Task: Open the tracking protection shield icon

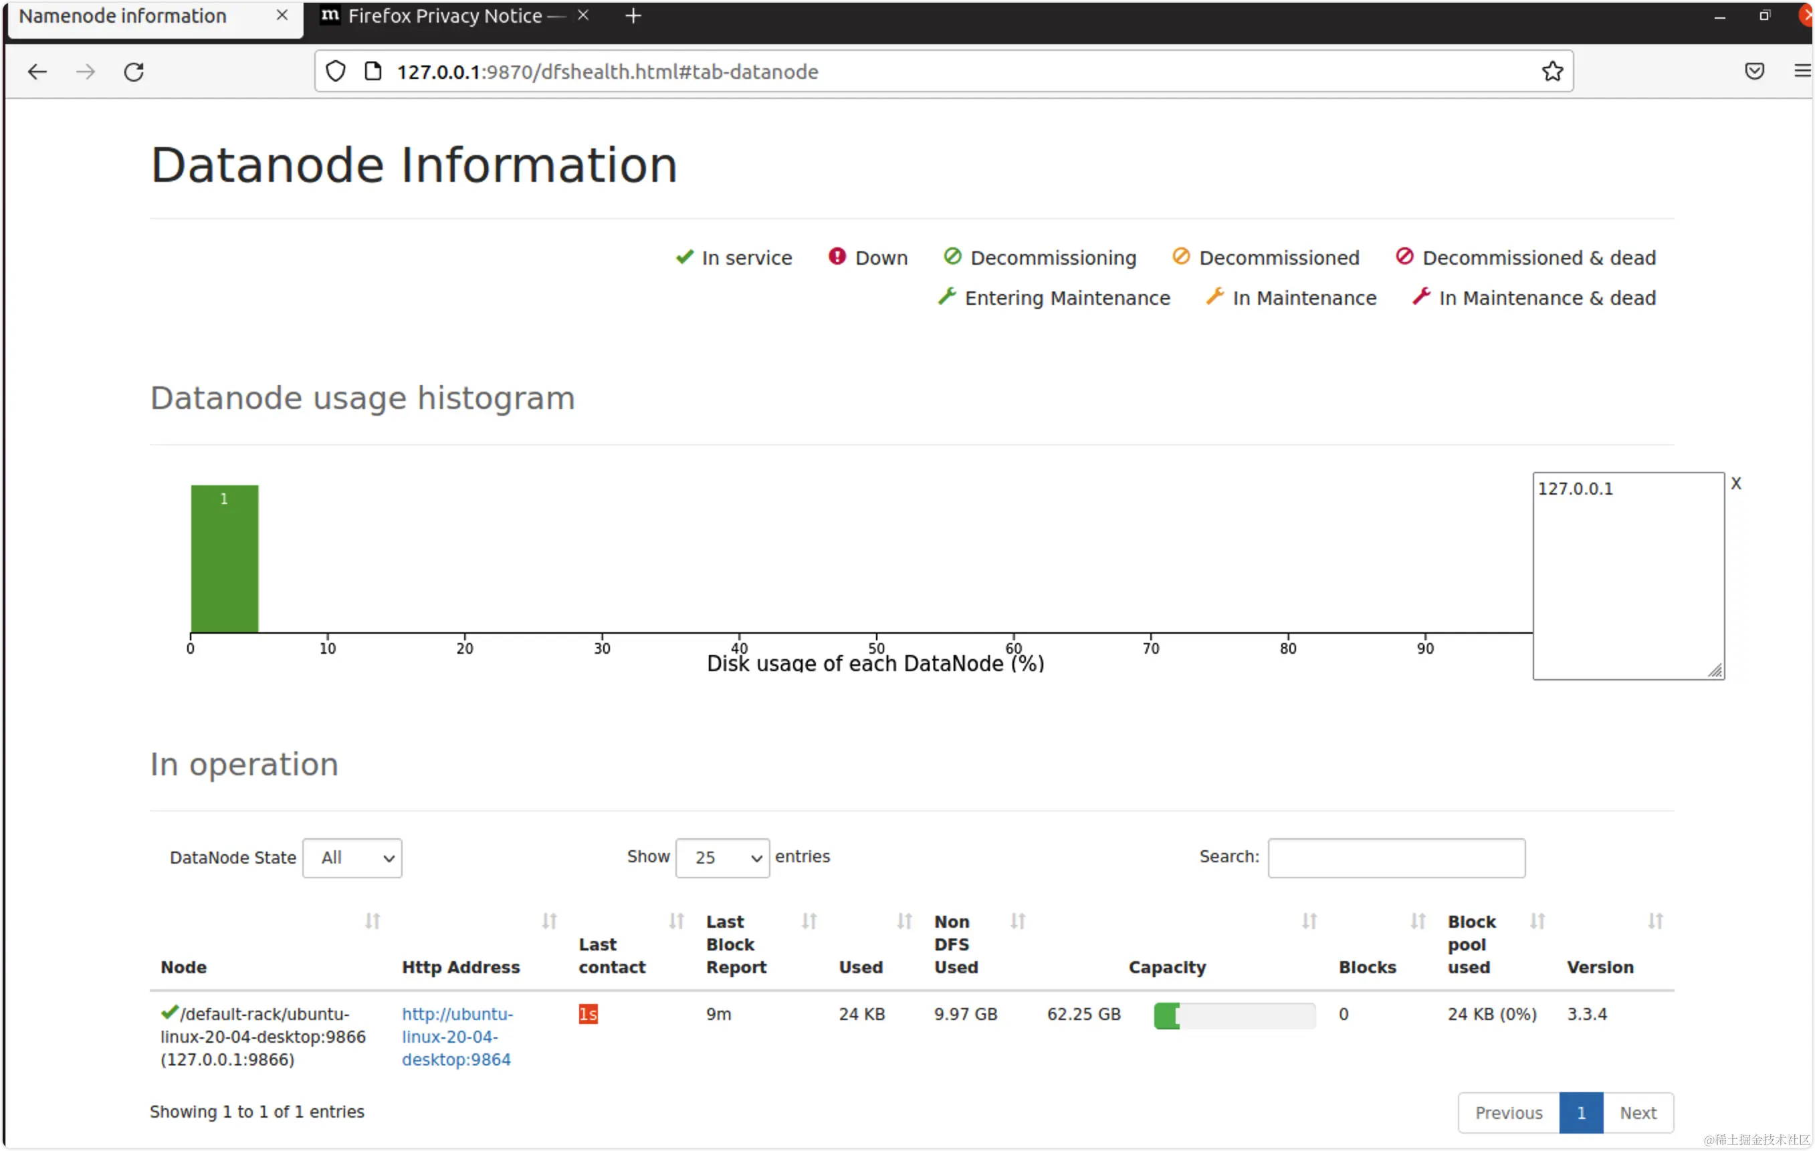Action: point(336,72)
